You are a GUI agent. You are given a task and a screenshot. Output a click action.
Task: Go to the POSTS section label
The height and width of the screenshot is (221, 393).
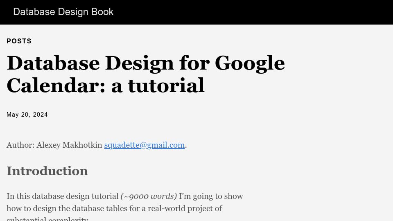19,41
